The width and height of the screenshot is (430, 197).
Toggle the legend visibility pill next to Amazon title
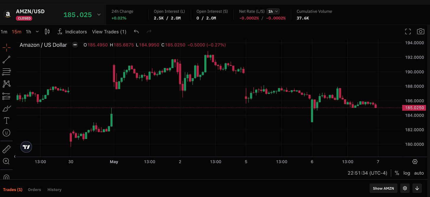pyautogui.click(x=75, y=45)
